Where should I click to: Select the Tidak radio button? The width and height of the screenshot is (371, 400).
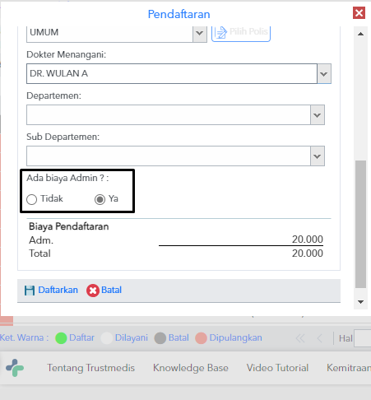tap(32, 199)
